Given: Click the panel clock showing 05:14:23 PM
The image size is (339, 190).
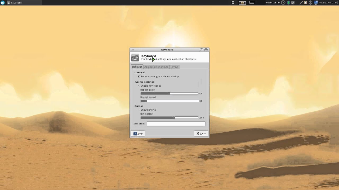Looking at the screenshot, I should coord(273,3).
